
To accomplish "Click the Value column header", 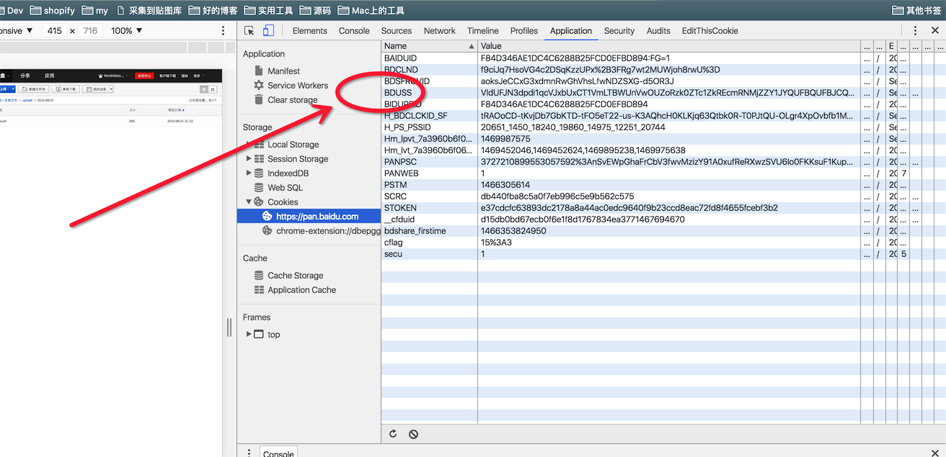I will click(x=669, y=46).
